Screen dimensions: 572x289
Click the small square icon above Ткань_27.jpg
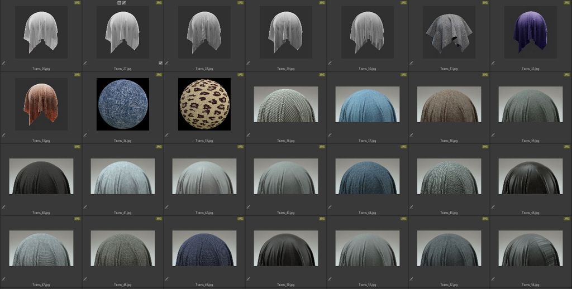[119, 3]
